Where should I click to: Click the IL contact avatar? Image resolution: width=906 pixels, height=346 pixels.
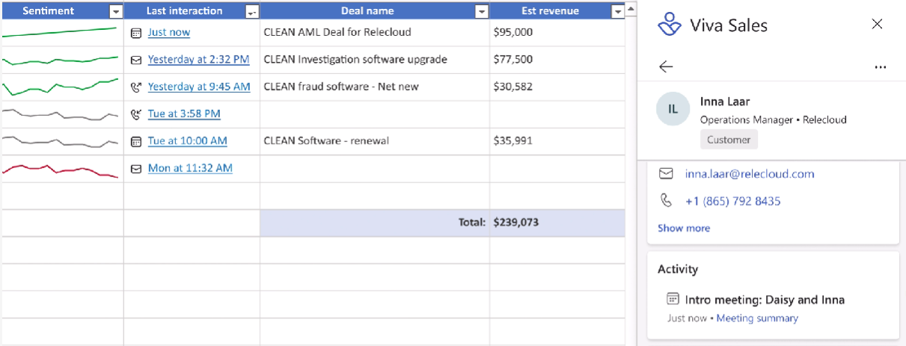(x=673, y=109)
